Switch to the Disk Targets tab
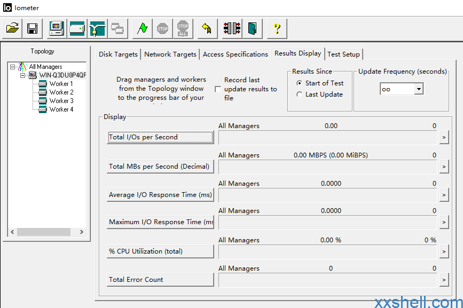 [x=118, y=54]
